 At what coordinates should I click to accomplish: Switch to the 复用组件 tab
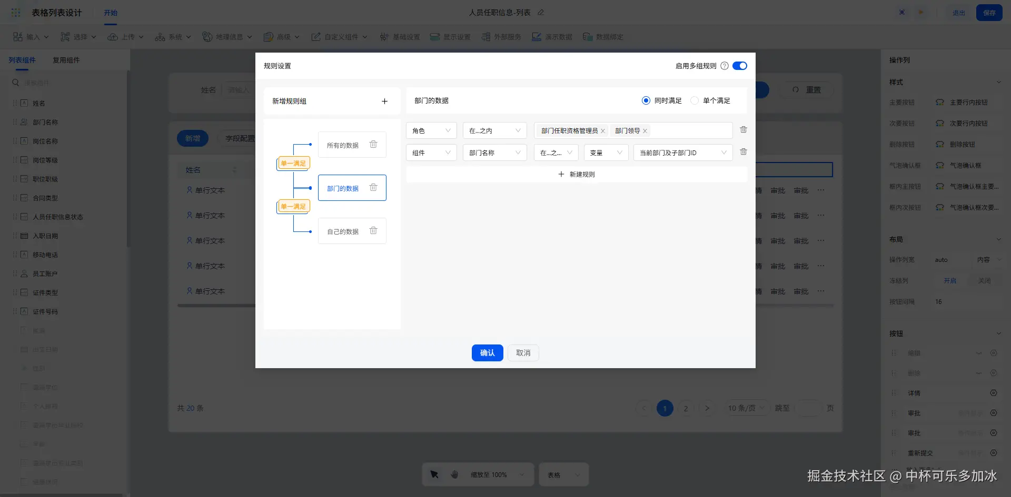[66, 60]
